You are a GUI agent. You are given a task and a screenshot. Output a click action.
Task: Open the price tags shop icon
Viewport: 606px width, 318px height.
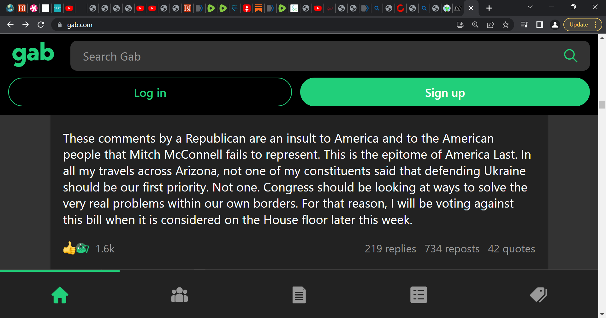point(538,295)
